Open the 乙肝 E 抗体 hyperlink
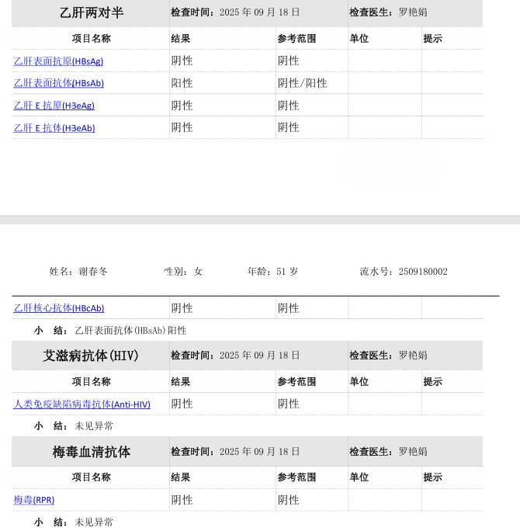Image resolution: width=520 pixels, height=531 pixels. [x=54, y=128]
